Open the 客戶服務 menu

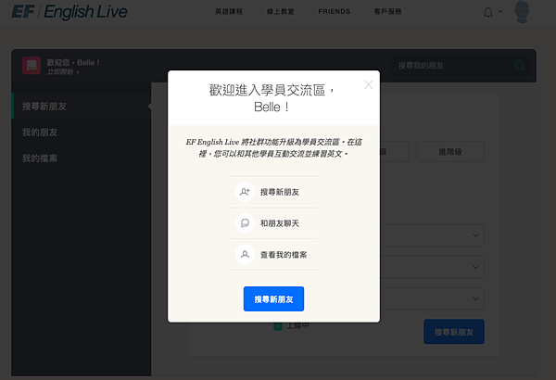point(387,11)
